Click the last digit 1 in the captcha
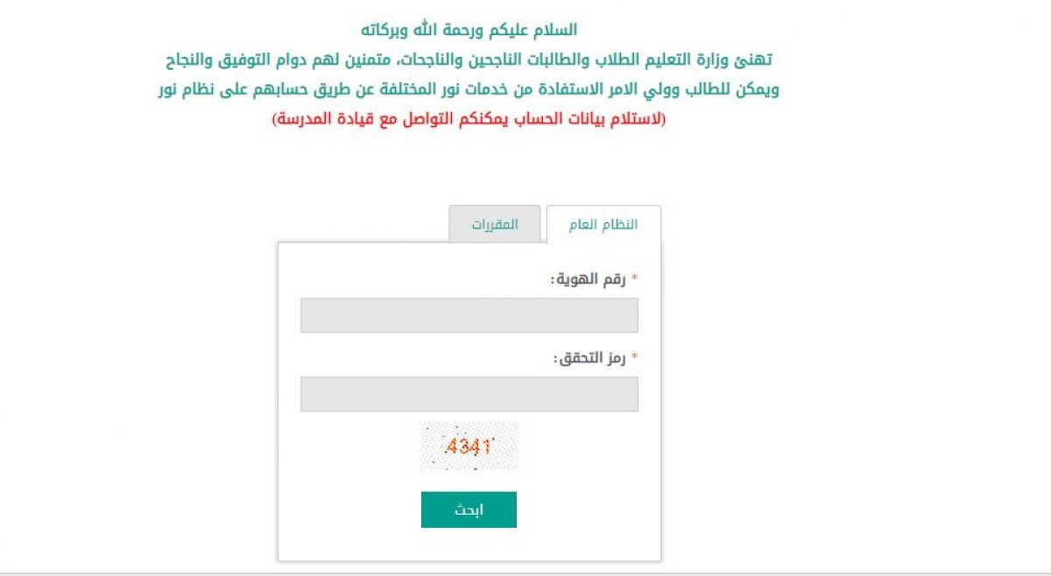 [486, 446]
